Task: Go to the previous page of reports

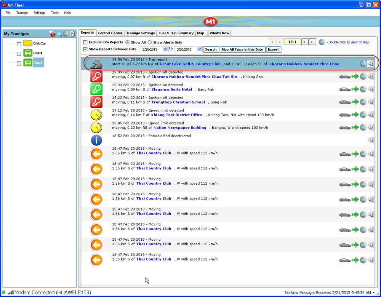Action: pos(280,42)
